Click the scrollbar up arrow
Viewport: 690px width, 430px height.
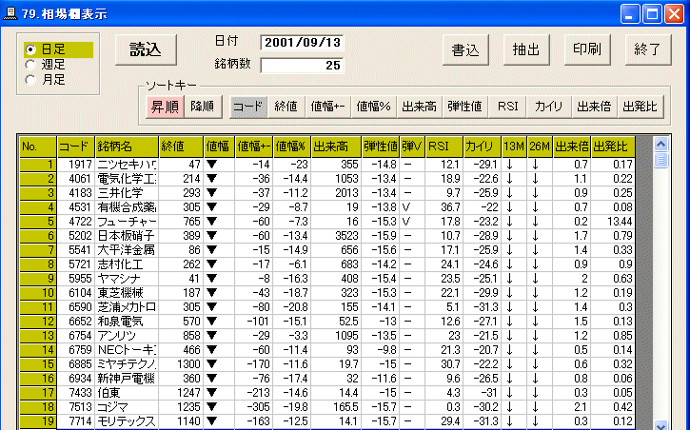(x=660, y=144)
